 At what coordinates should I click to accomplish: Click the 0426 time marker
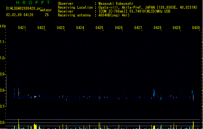pyautogui.click(x=119, y=28)
